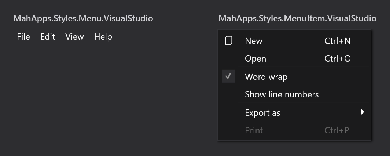Select the Export as menu entry
This screenshot has height=156, width=390.
[294, 112]
